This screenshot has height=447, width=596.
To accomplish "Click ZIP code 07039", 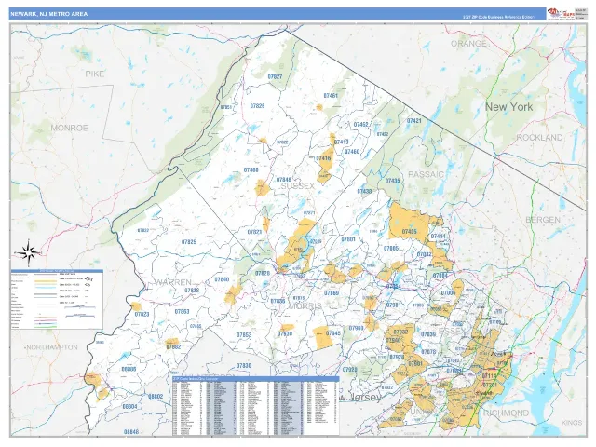I will 428,334.
